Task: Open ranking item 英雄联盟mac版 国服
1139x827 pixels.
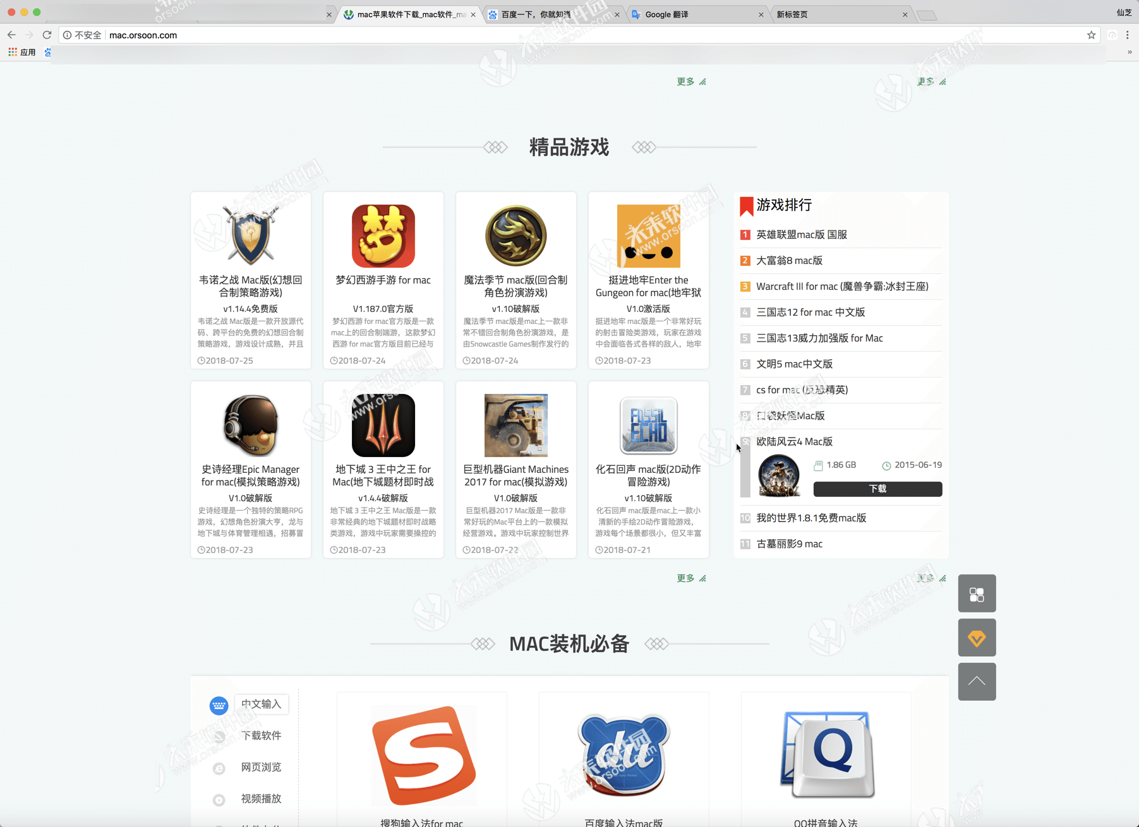Action: click(802, 234)
